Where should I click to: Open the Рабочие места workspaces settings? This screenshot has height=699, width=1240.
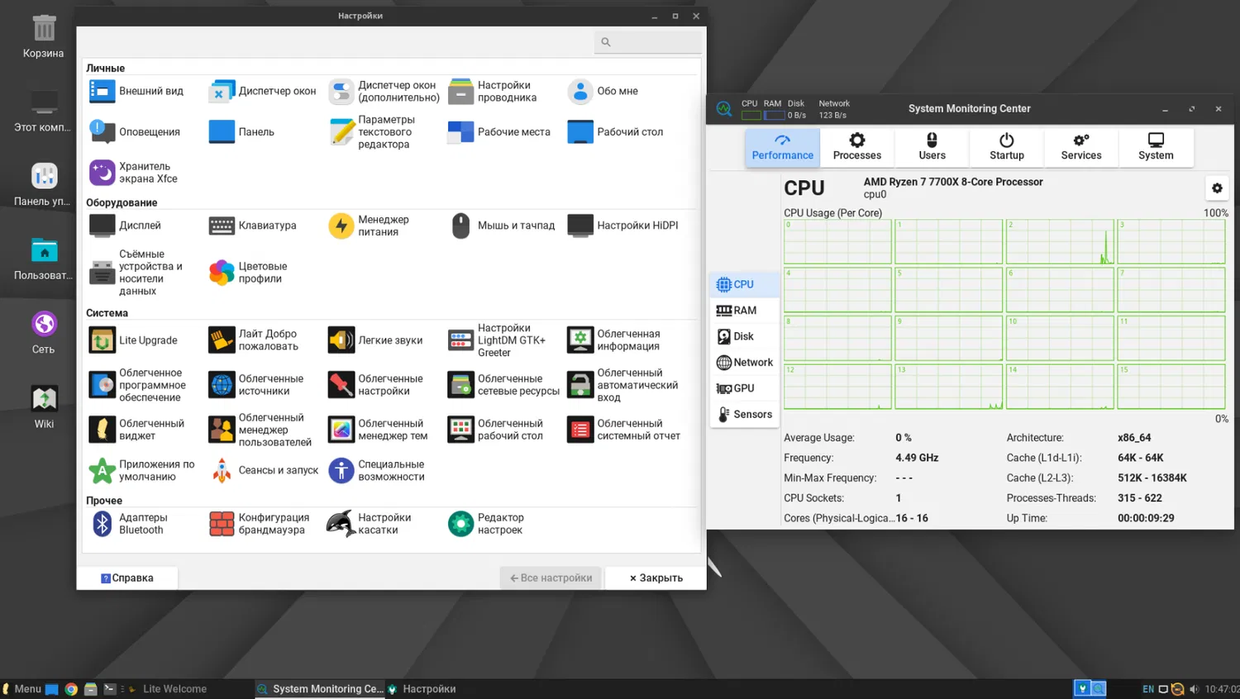click(499, 131)
